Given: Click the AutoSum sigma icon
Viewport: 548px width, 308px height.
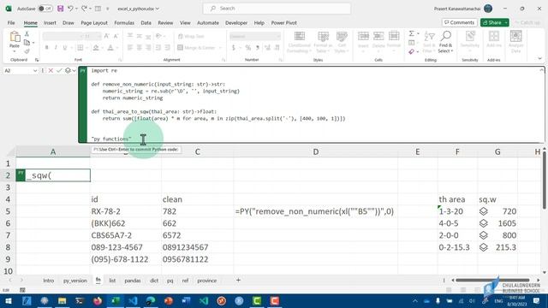Looking at the screenshot, I should 412,33.
